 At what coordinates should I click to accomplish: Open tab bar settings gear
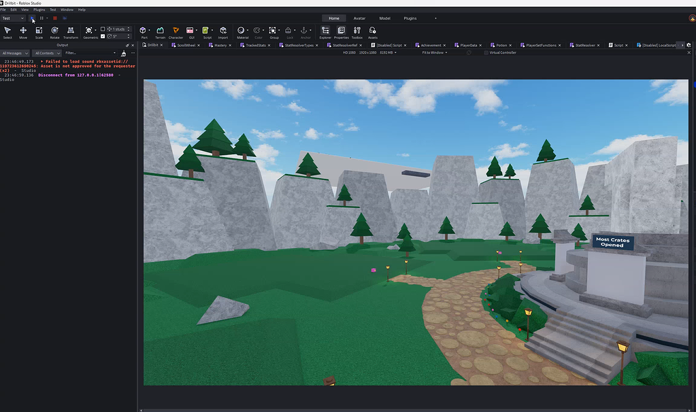689,46
